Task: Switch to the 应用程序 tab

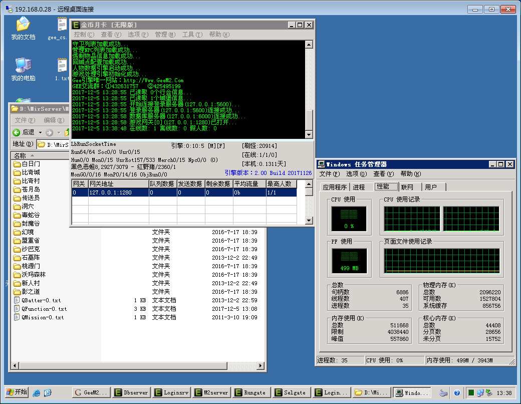Action: [335, 187]
